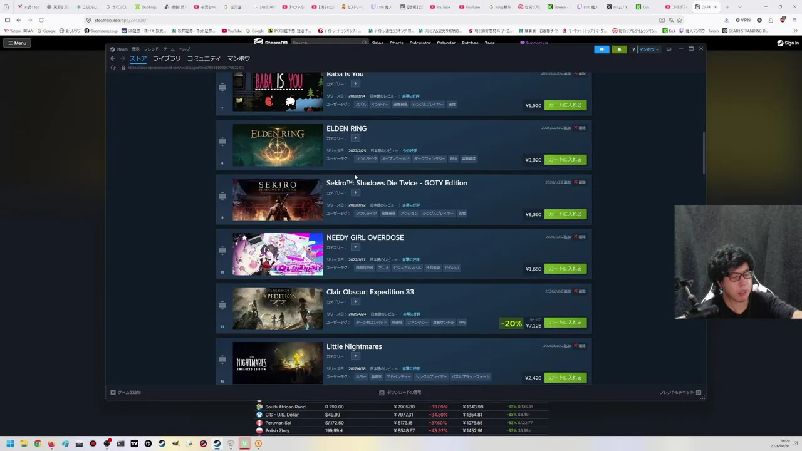Screen dimensions: 802x451
Task: Add a category to Sekiro
Action: pyautogui.click(x=355, y=193)
